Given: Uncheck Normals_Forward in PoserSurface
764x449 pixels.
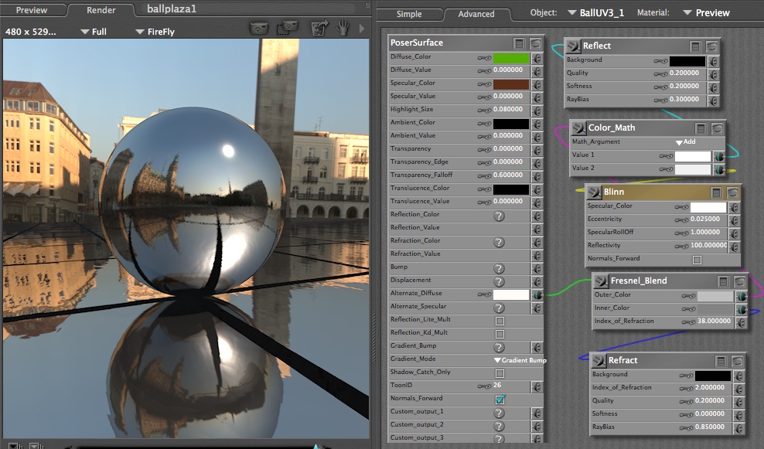Looking at the screenshot, I should [x=500, y=399].
